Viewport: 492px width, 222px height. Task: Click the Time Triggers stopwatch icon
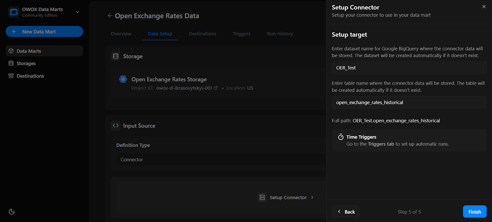[341, 137]
